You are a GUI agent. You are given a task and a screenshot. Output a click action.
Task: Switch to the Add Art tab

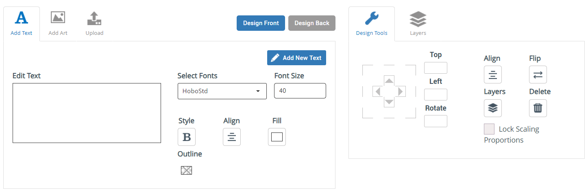(58, 23)
